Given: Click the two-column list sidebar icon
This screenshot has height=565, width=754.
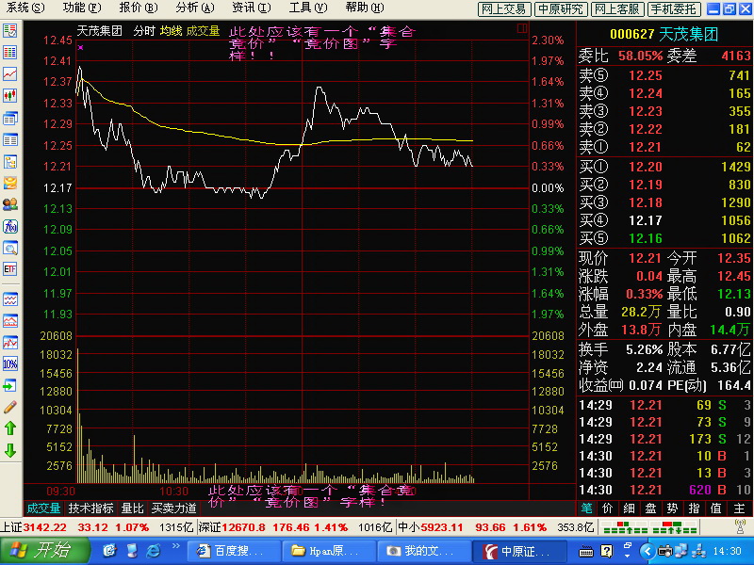Looking at the screenshot, I should click(x=10, y=139).
